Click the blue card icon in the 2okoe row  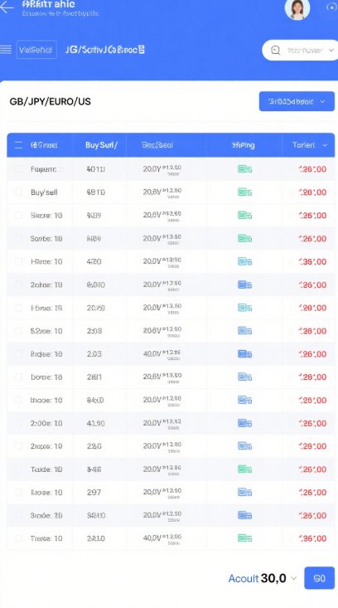tap(244, 285)
